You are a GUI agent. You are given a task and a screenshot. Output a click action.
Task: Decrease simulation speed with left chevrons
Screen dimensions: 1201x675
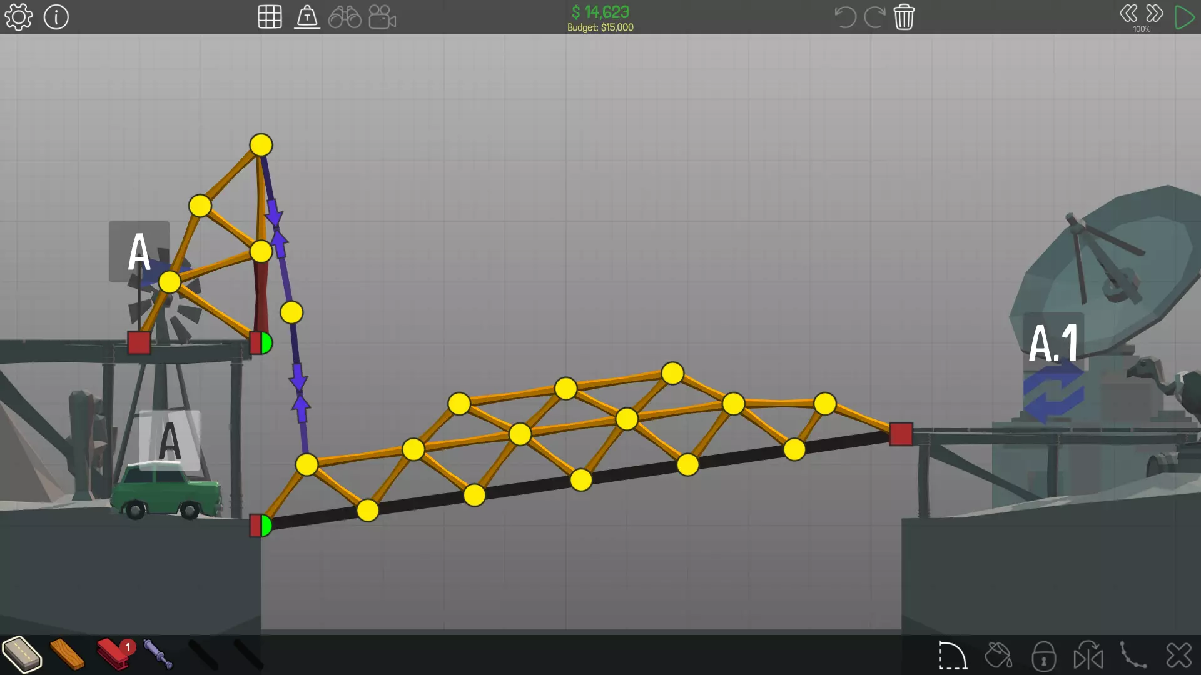click(1128, 14)
